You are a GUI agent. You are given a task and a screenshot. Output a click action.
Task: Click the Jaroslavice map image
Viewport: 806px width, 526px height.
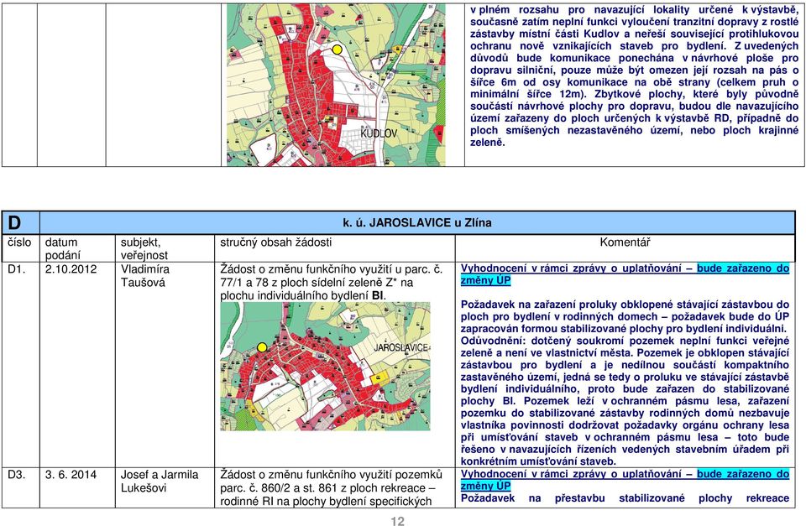pos(326,367)
